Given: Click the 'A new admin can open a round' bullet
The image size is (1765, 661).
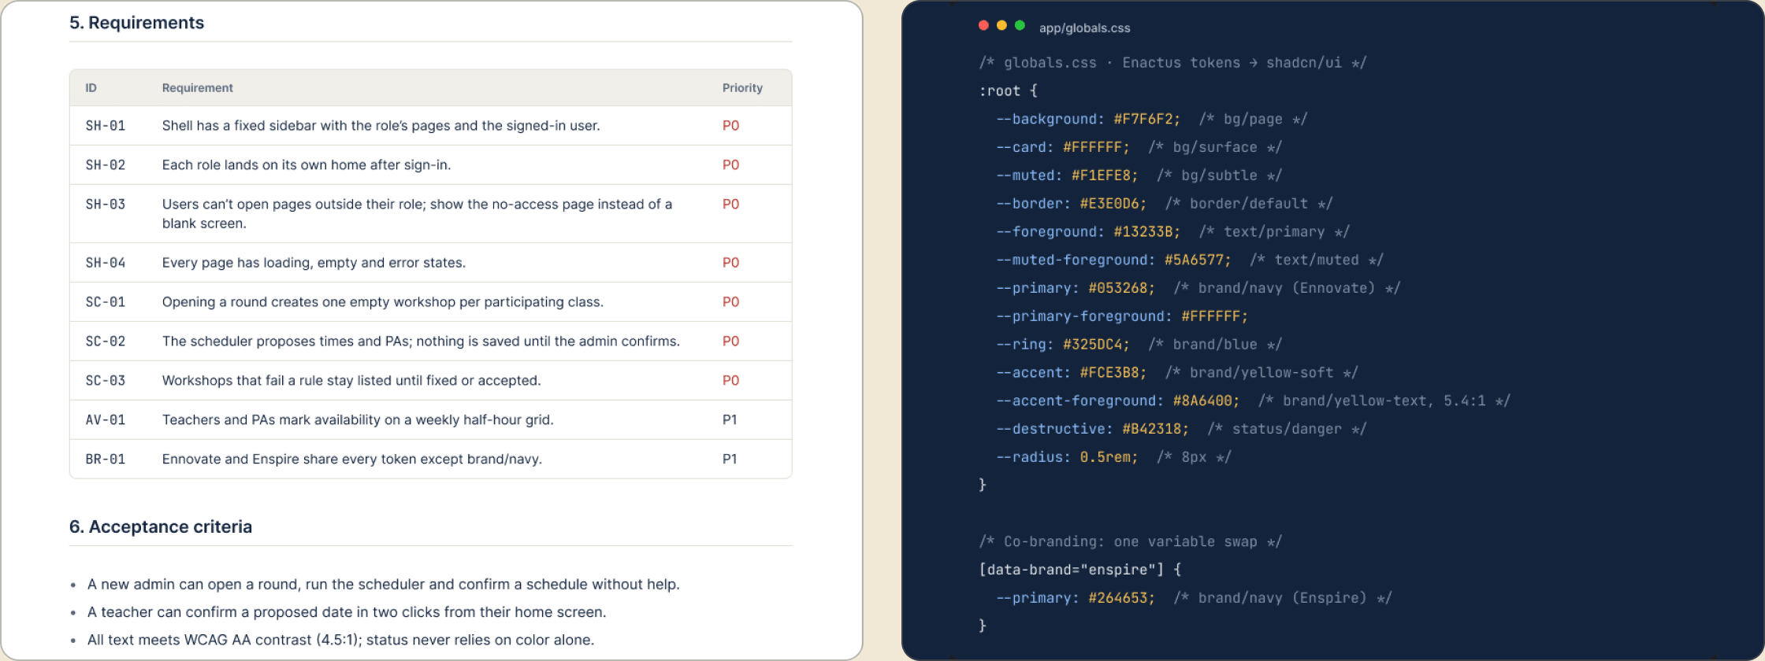Looking at the screenshot, I should (383, 585).
